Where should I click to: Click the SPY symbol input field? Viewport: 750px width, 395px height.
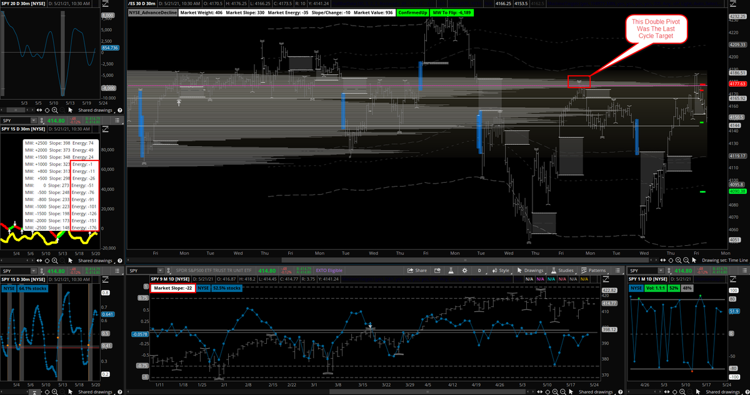tap(142, 271)
